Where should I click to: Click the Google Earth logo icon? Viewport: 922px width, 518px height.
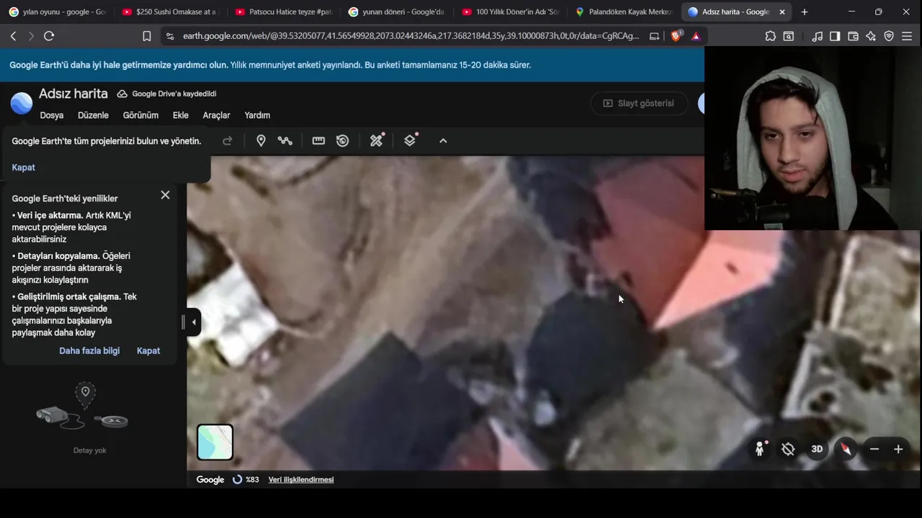coord(22,104)
